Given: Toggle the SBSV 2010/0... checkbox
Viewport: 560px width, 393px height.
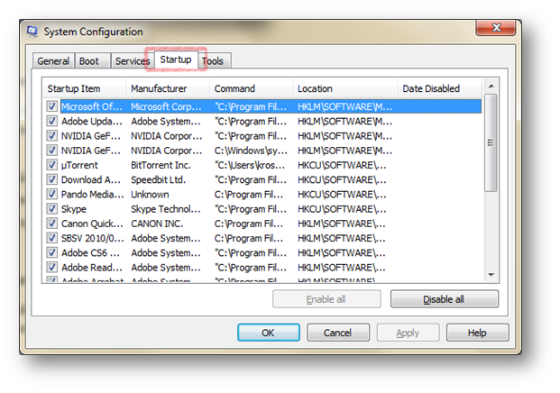Looking at the screenshot, I should [x=51, y=238].
